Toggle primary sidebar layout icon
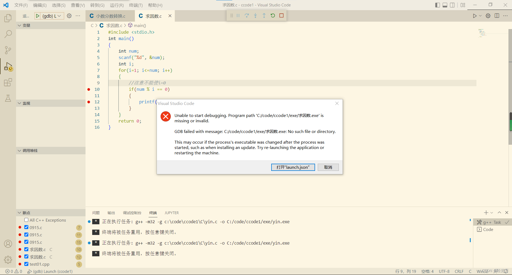Viewport: 512px width, 275px height. [x=437, y=5]
